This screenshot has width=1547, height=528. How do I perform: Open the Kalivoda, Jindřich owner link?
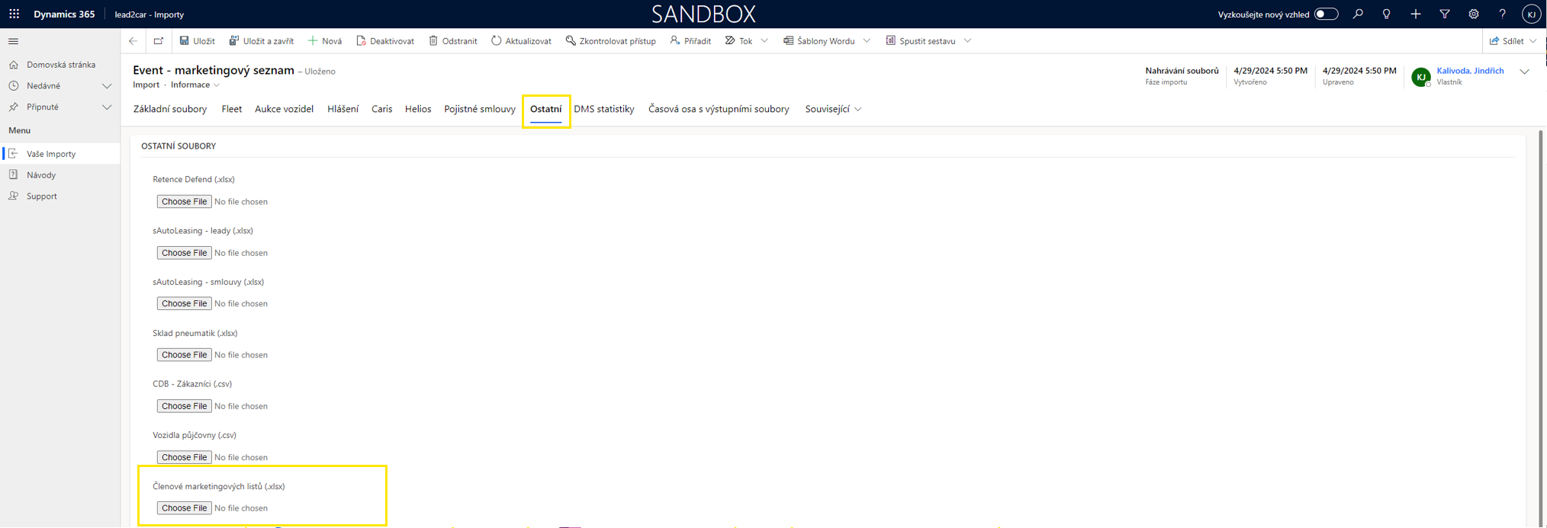(1469, 71)
